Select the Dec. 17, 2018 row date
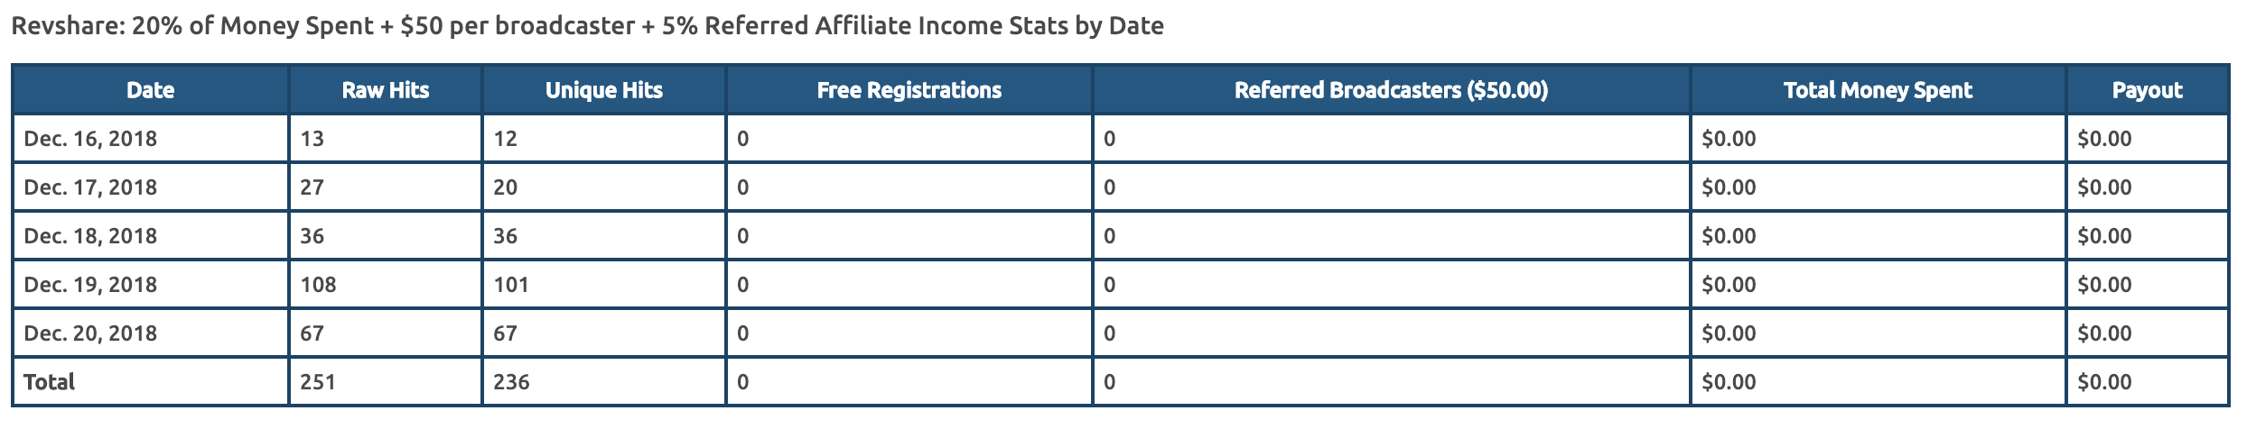 (x=90, y=187)
